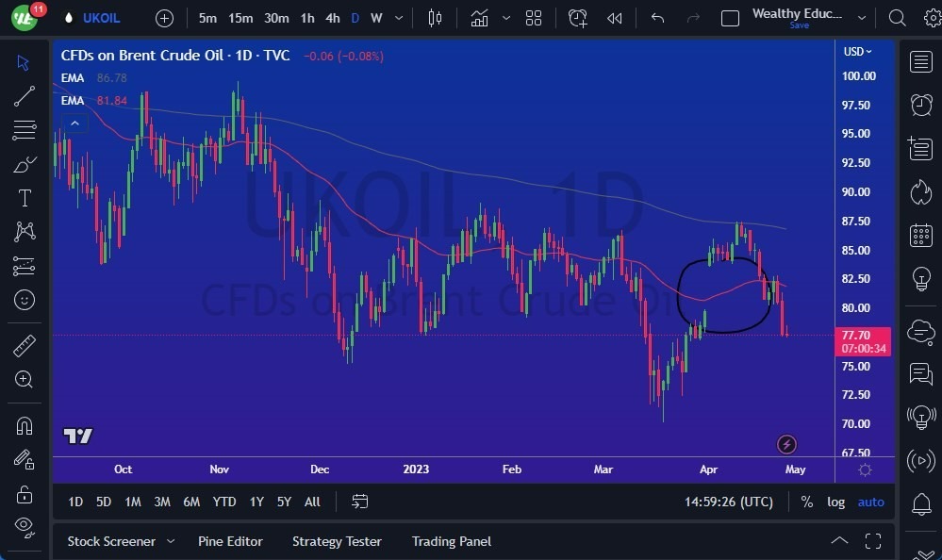Activate the Text annotation tool
942x560 pixels.
[25, 197]
